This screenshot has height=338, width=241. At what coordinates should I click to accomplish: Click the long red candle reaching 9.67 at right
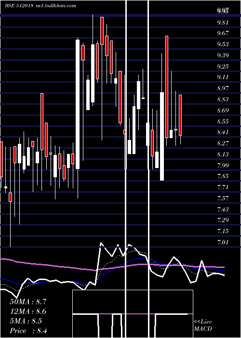pyautogui.click(x=167, y=87)
